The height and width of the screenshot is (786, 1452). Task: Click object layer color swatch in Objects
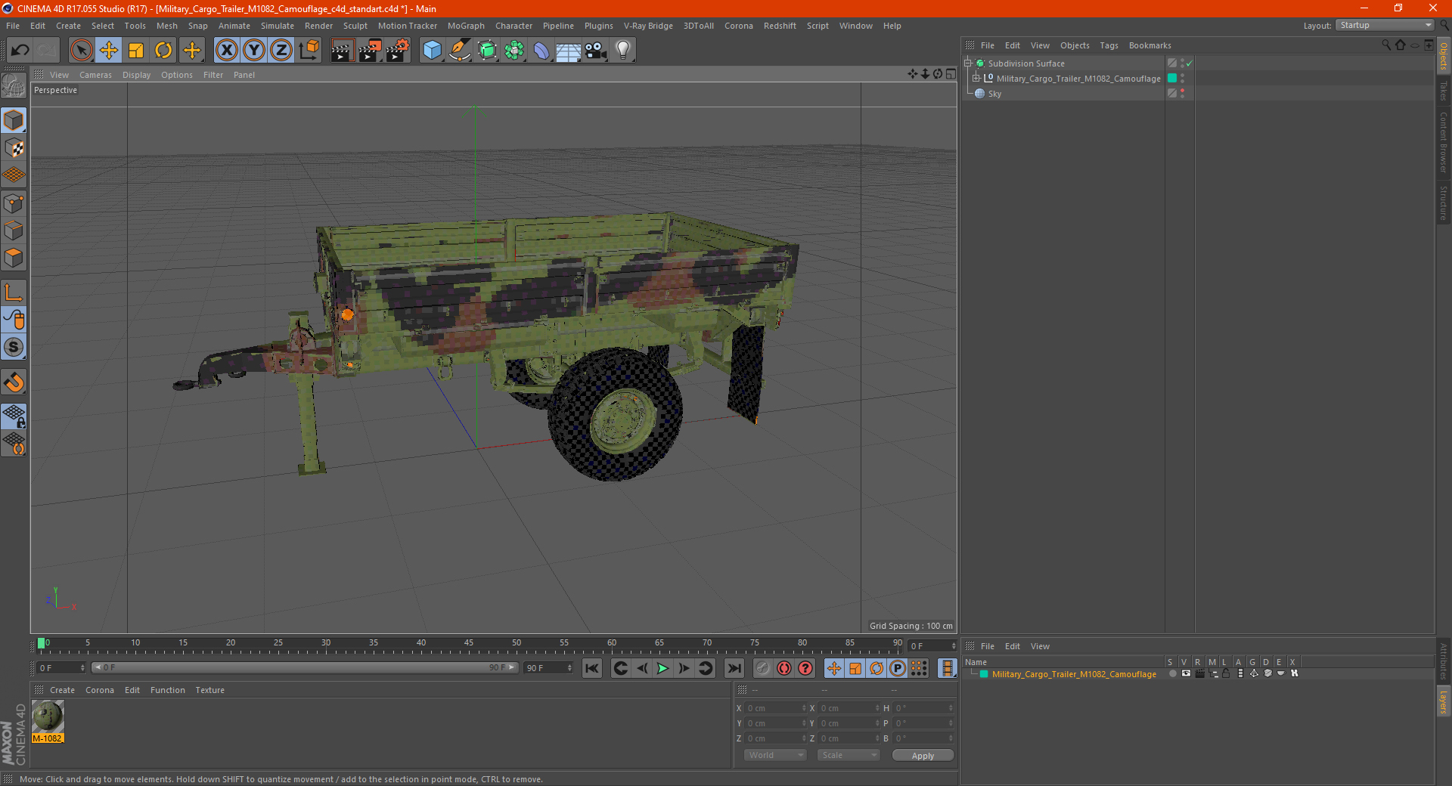(1172, 79)
